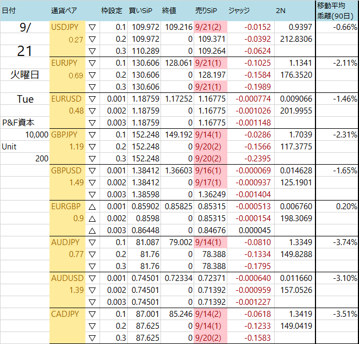Click the 2N value 212.8306
The height and width of the screenshot is (344, 359).
(296, 39)
